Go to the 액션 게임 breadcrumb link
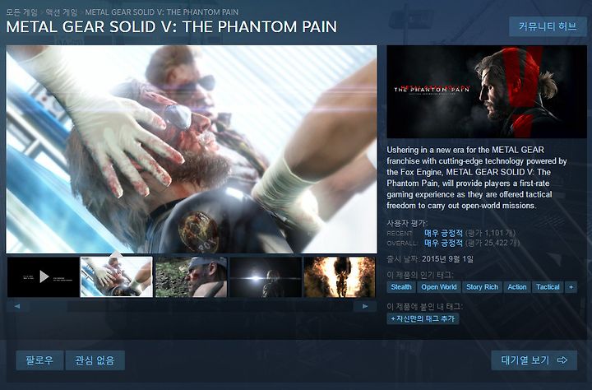 pyautogui.click(x=61, y=12)
